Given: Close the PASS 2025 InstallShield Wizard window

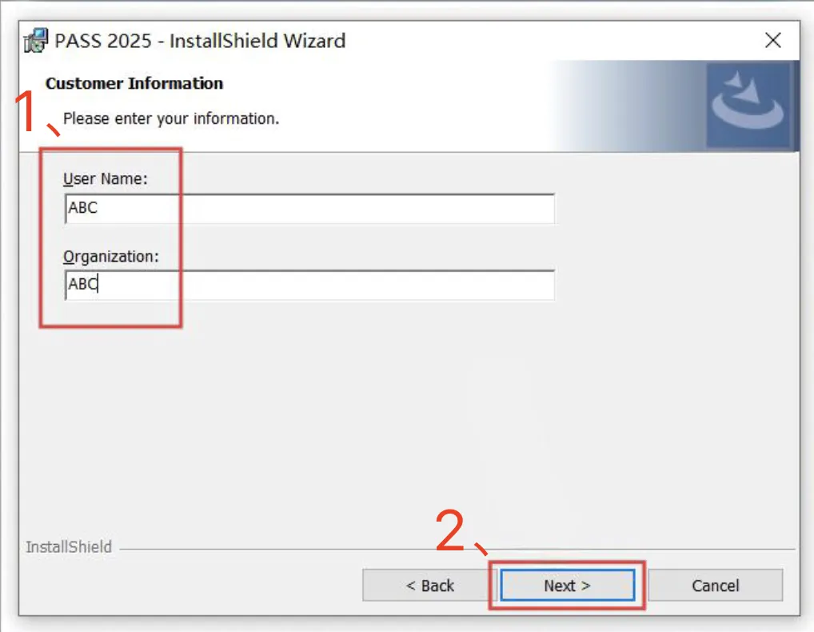Looking at the screenshot, I should point(773,40).
